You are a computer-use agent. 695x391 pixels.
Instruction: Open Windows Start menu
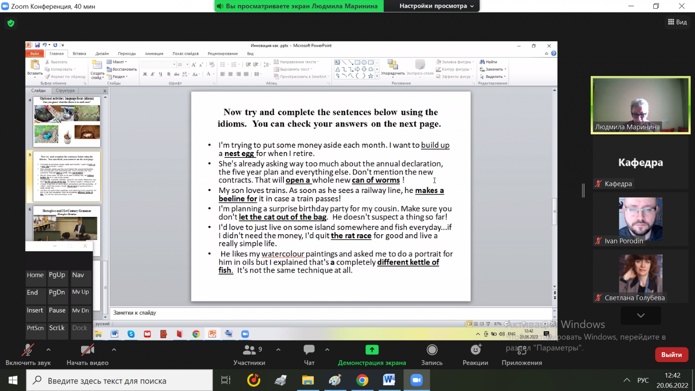13,381
